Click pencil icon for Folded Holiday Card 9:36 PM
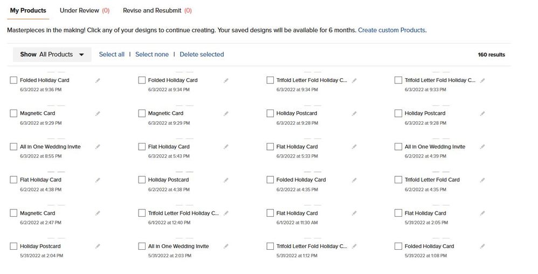This screenshot has height=274, width=538. pos(98,80)
